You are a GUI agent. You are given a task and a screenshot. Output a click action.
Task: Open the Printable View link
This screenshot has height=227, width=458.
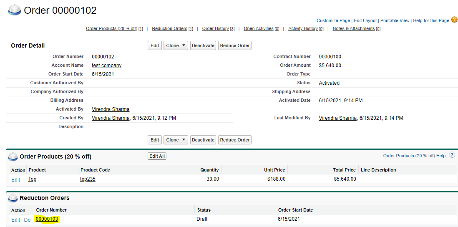[x=395, y=20]
